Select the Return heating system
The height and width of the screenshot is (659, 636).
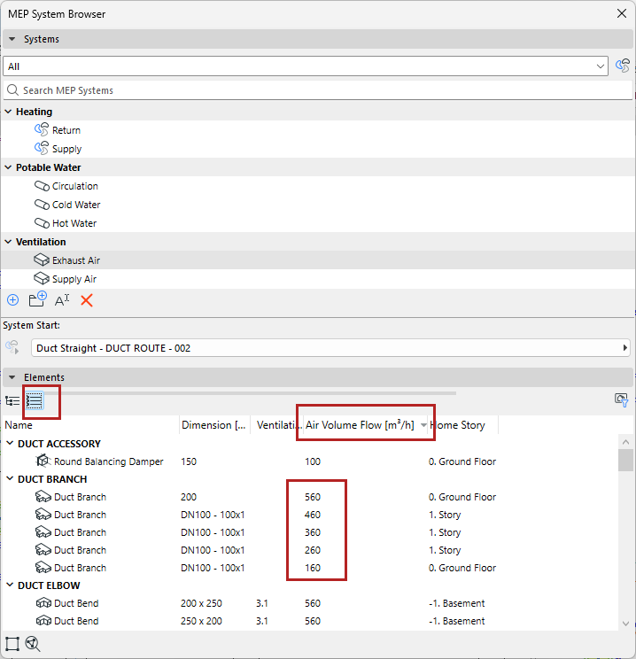pos(66,130)
